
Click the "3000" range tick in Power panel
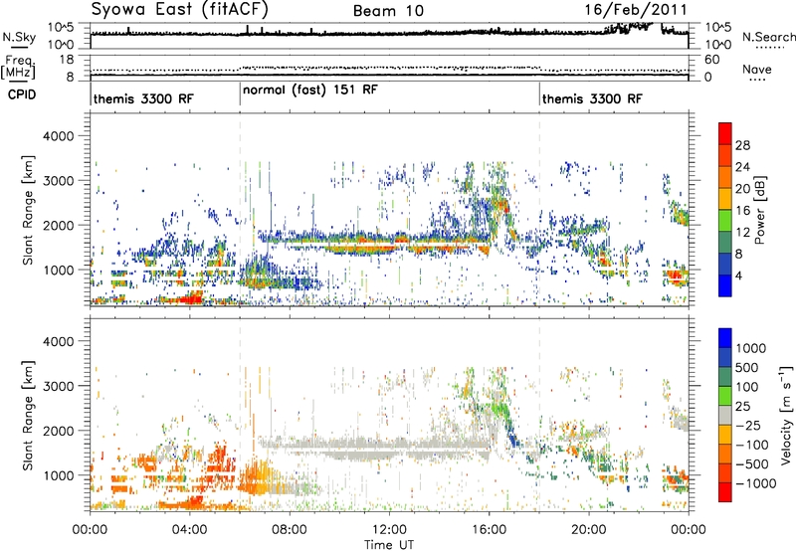coord(59,181)
